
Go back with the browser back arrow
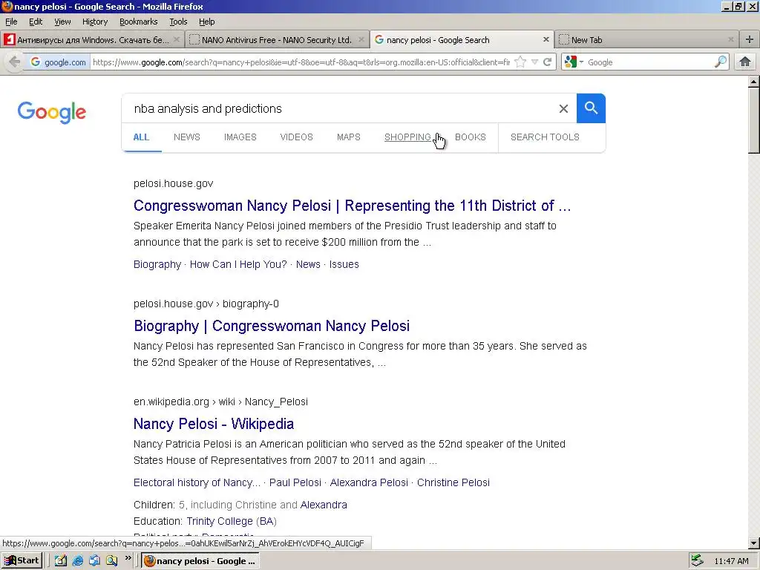click(x=15, y=62)
